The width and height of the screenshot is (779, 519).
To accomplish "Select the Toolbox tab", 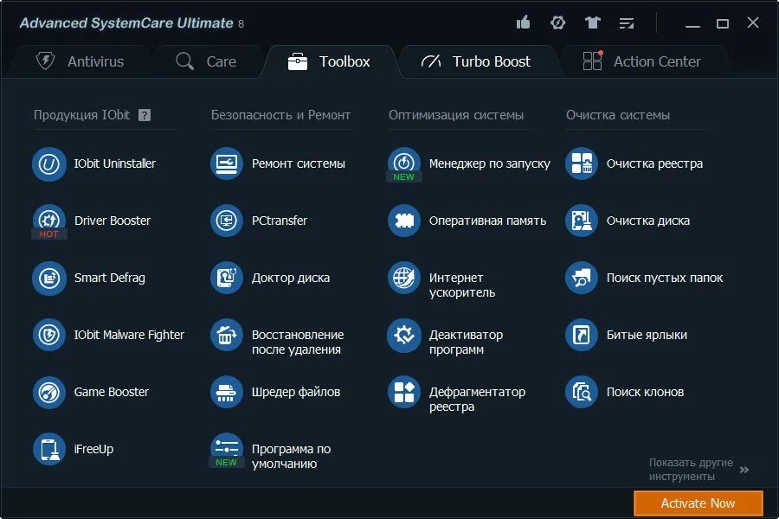I will (330, 61).
